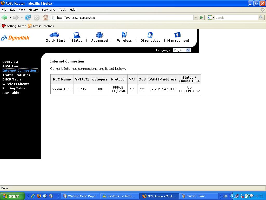
Task: Click the Messenger tray icon
Action: click(x=242, y=196)
